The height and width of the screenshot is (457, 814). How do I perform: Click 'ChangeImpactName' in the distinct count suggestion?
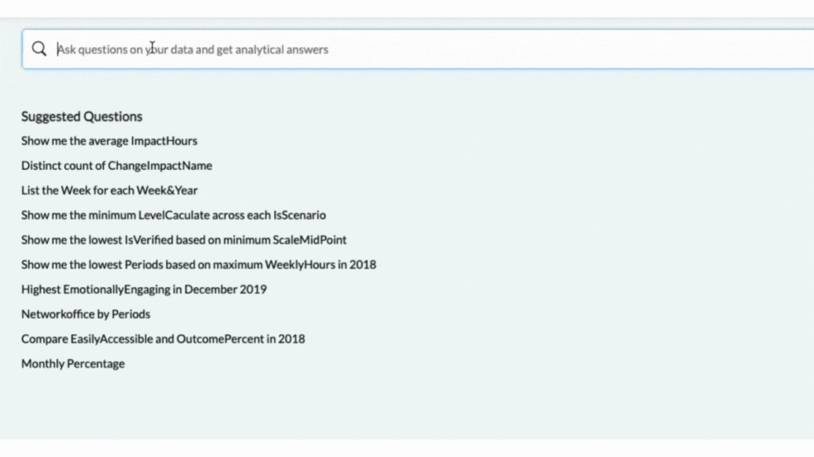click(x=159, y=165)
